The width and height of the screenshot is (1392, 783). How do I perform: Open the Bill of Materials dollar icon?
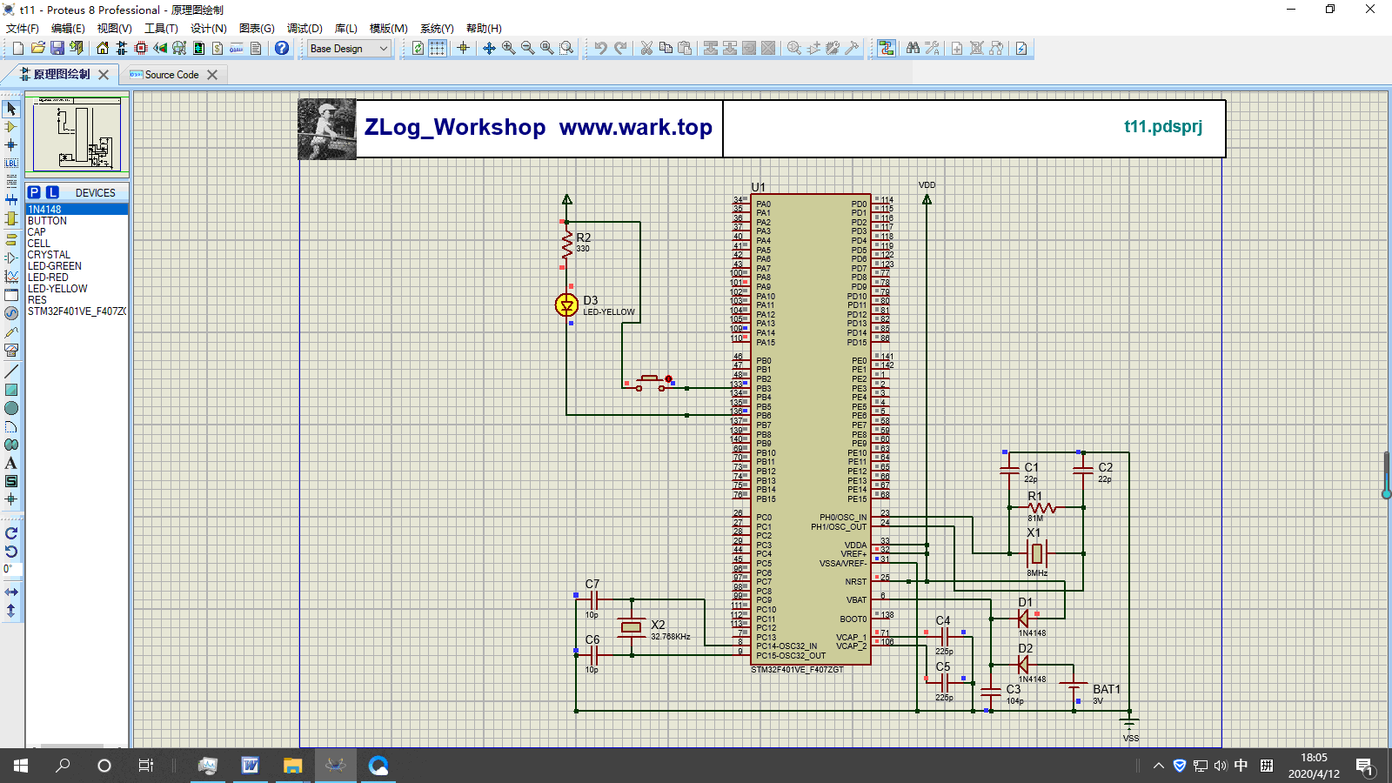pos(217,48)
